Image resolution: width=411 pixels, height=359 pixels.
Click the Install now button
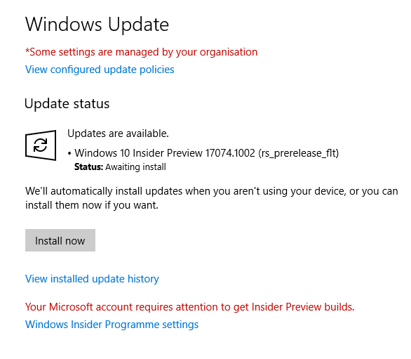point(60,240)
